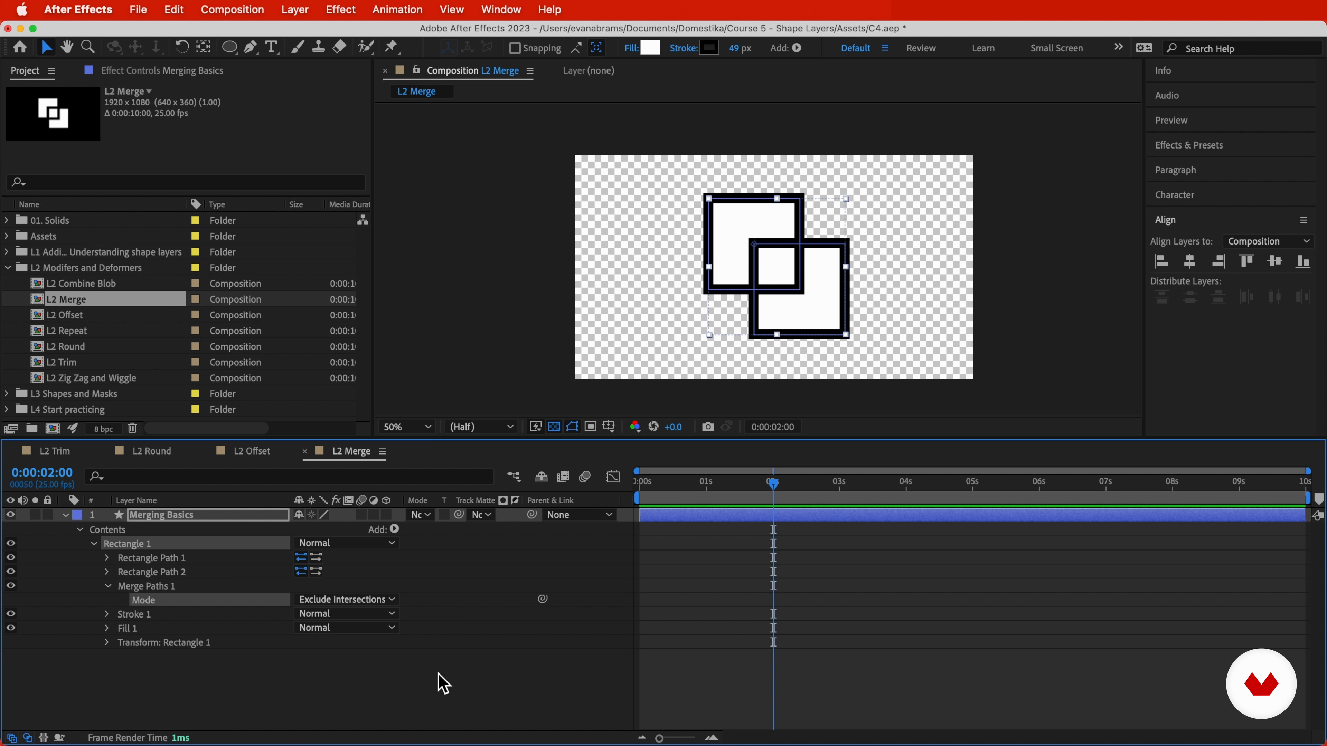Click the dark Stroke color swatch
Image resolution: width=1327 pixels, height=746 pixels.
(x=709, y=48)
